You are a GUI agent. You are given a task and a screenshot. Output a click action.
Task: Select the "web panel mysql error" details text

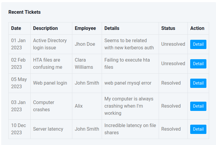coord(128,83)
